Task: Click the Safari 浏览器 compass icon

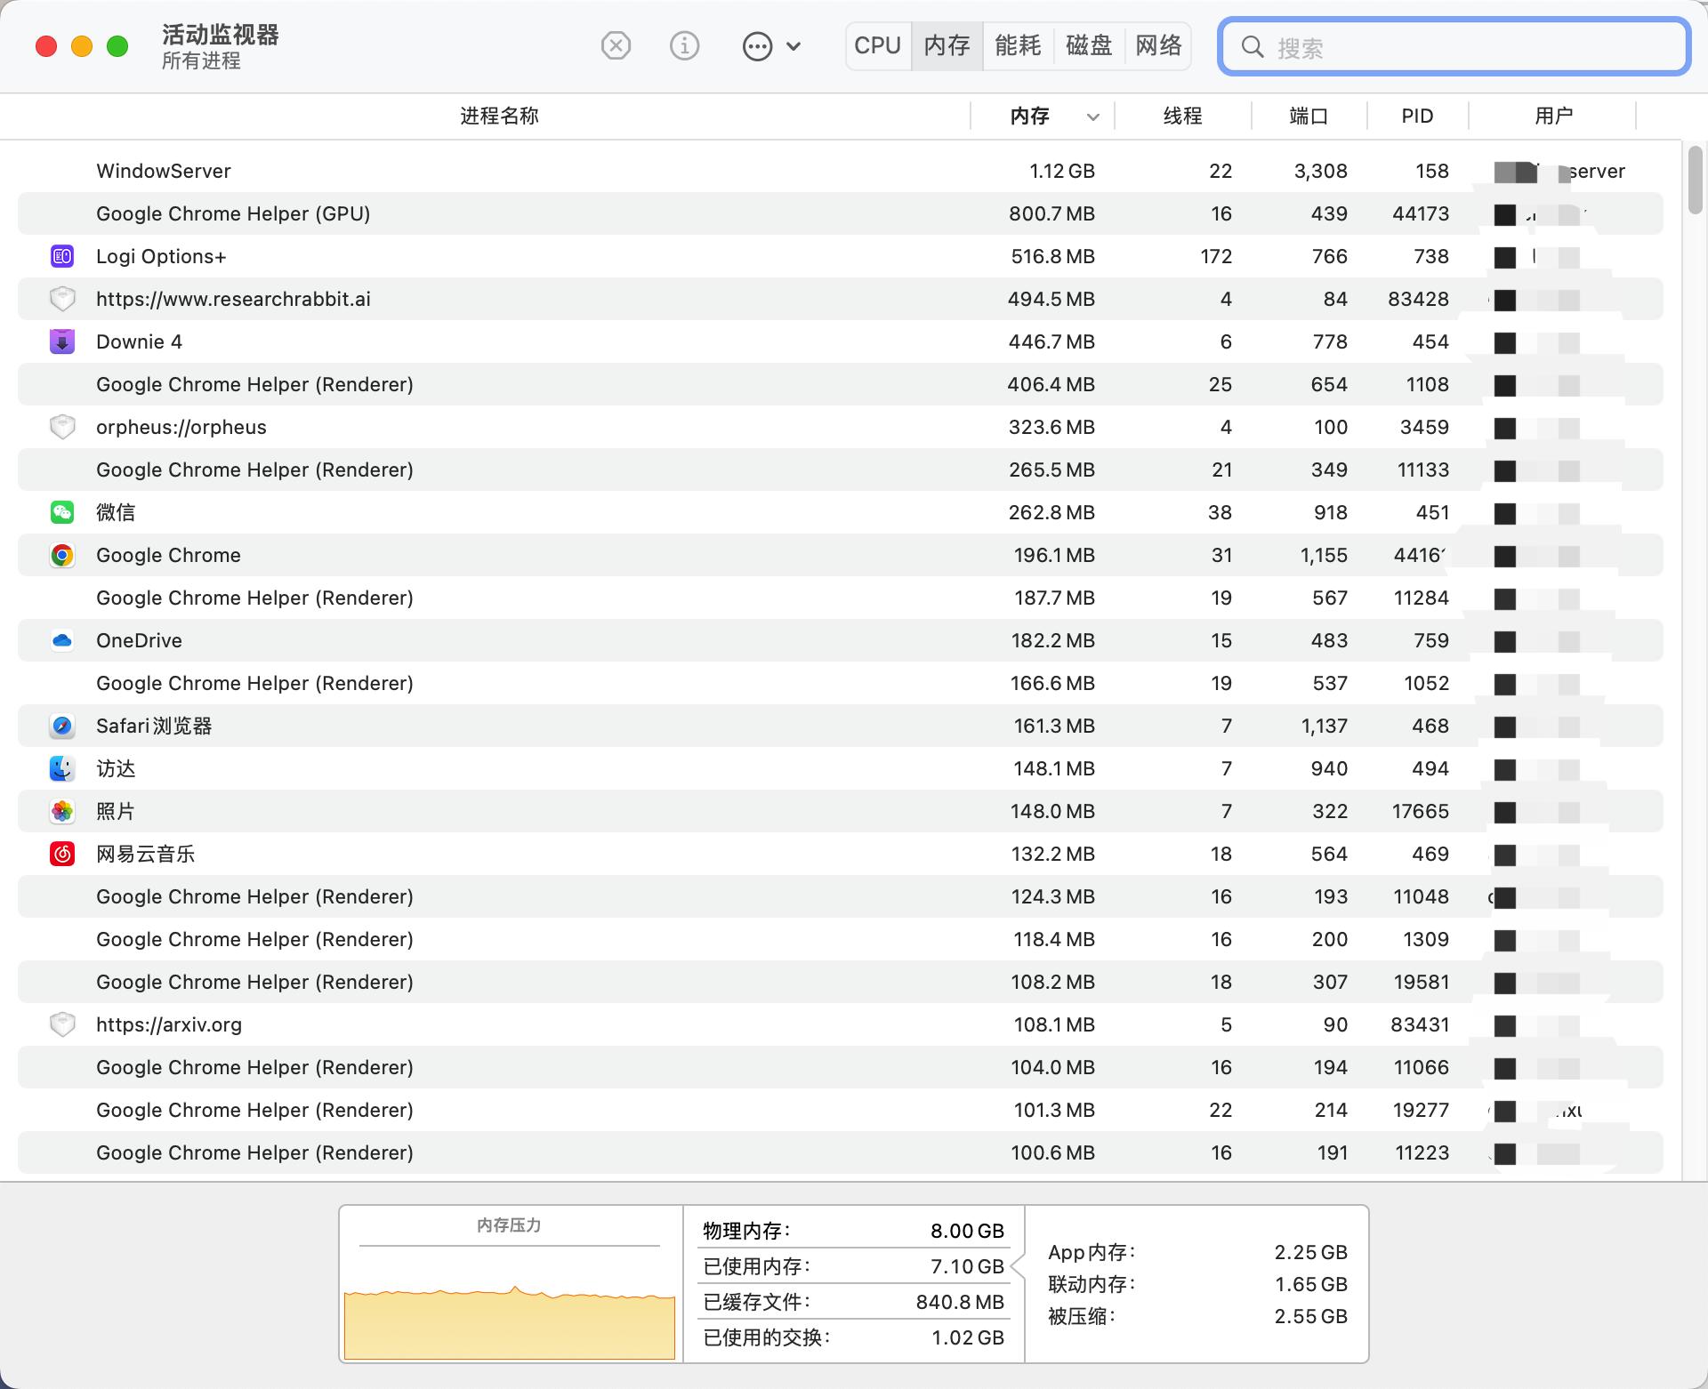Action: [x=62, y=725]
